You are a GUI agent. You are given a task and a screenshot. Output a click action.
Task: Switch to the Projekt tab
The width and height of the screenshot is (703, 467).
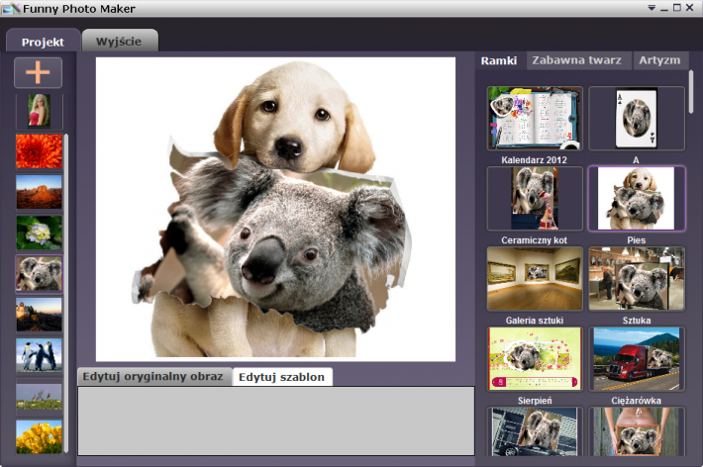point(43,42)
